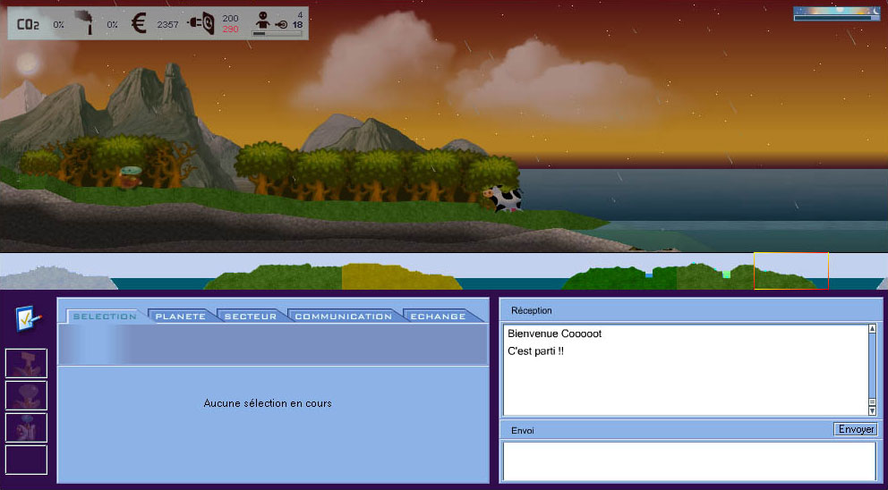Select the second building slot thumbnail

click(x=26, y=395)
